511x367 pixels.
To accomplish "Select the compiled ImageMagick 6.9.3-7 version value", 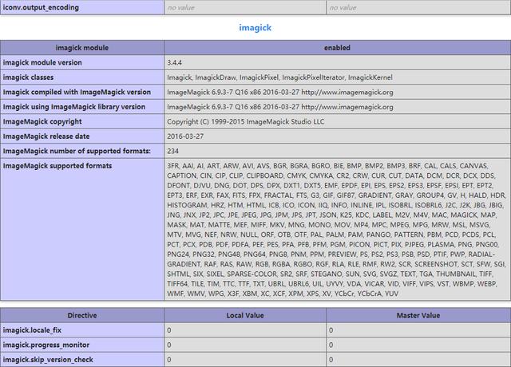I will [x=280, y=93].
